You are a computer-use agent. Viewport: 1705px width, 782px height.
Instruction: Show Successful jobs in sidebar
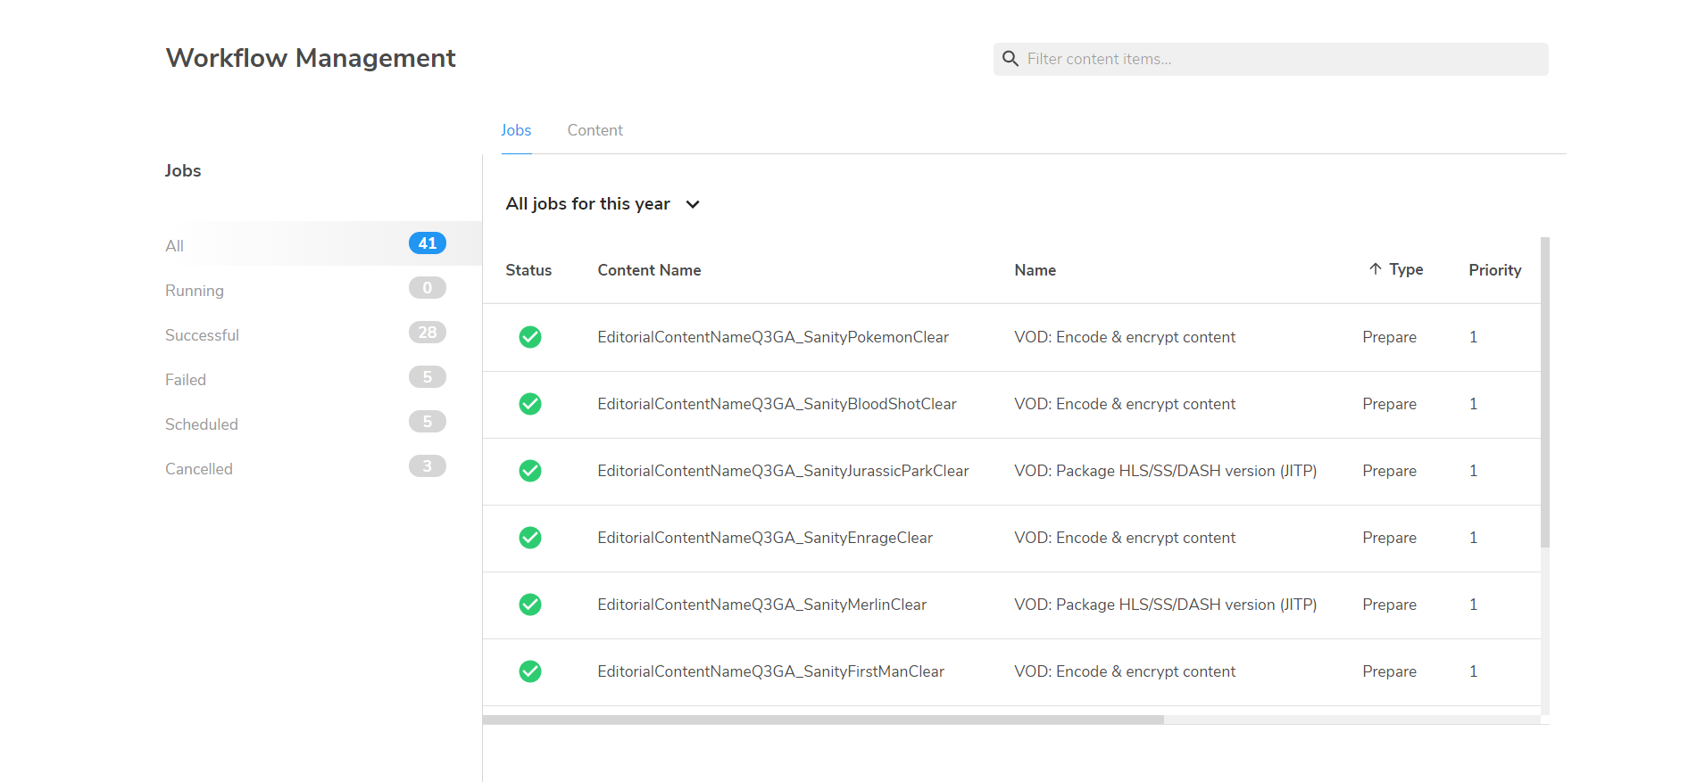pos(202,335)
